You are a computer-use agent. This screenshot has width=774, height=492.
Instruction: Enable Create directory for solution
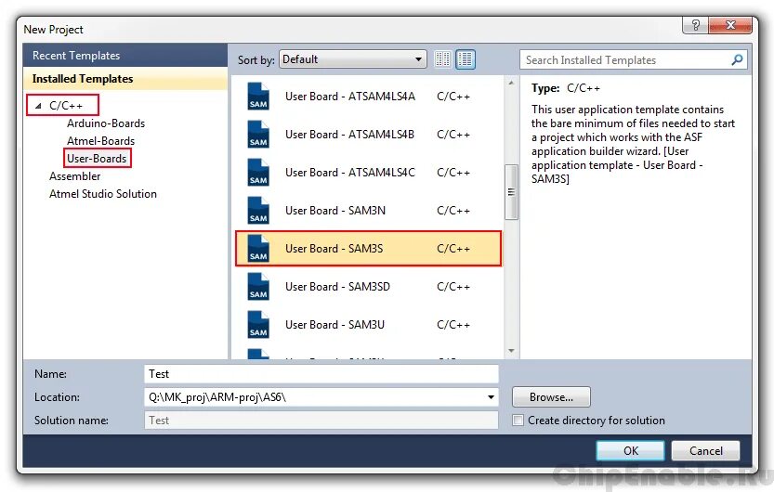click(518, 421)
